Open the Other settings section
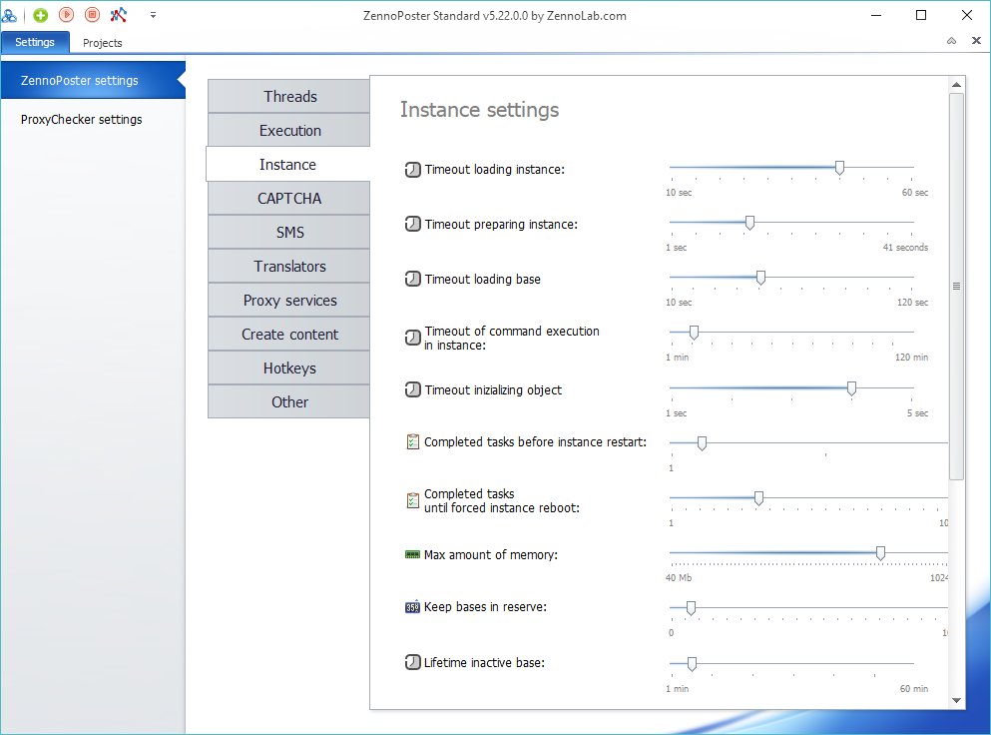991x735 pixels. 289,402
